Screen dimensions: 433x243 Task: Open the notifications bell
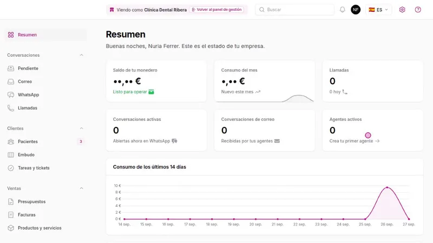342,10
